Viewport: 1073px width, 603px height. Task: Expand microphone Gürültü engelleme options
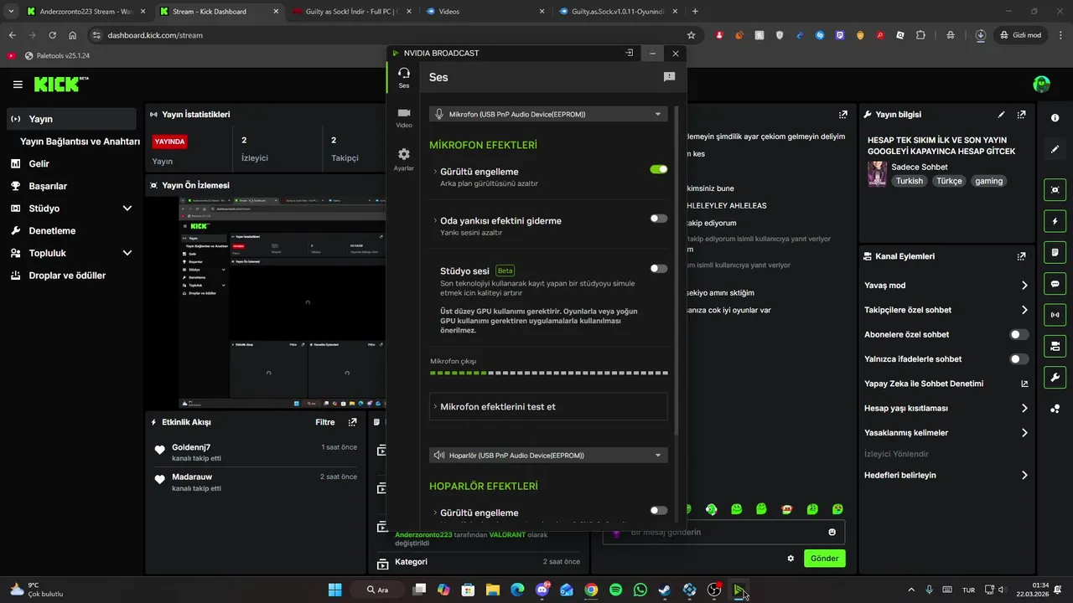435,172
